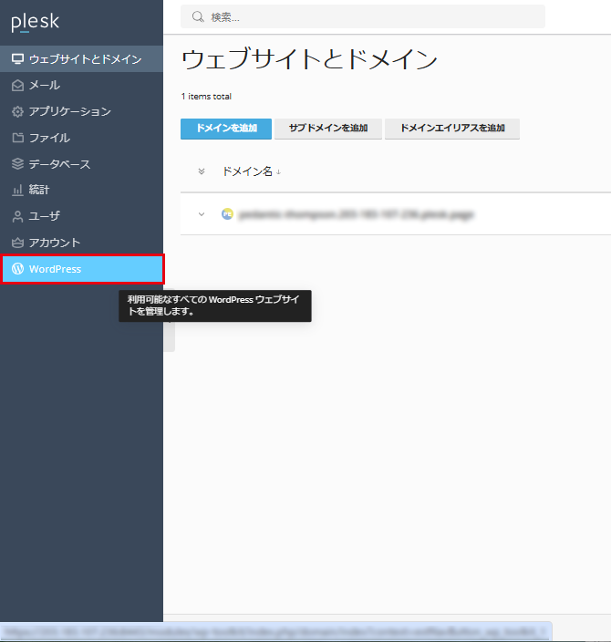Open WordPress in the sidebar

coord(82,269)
